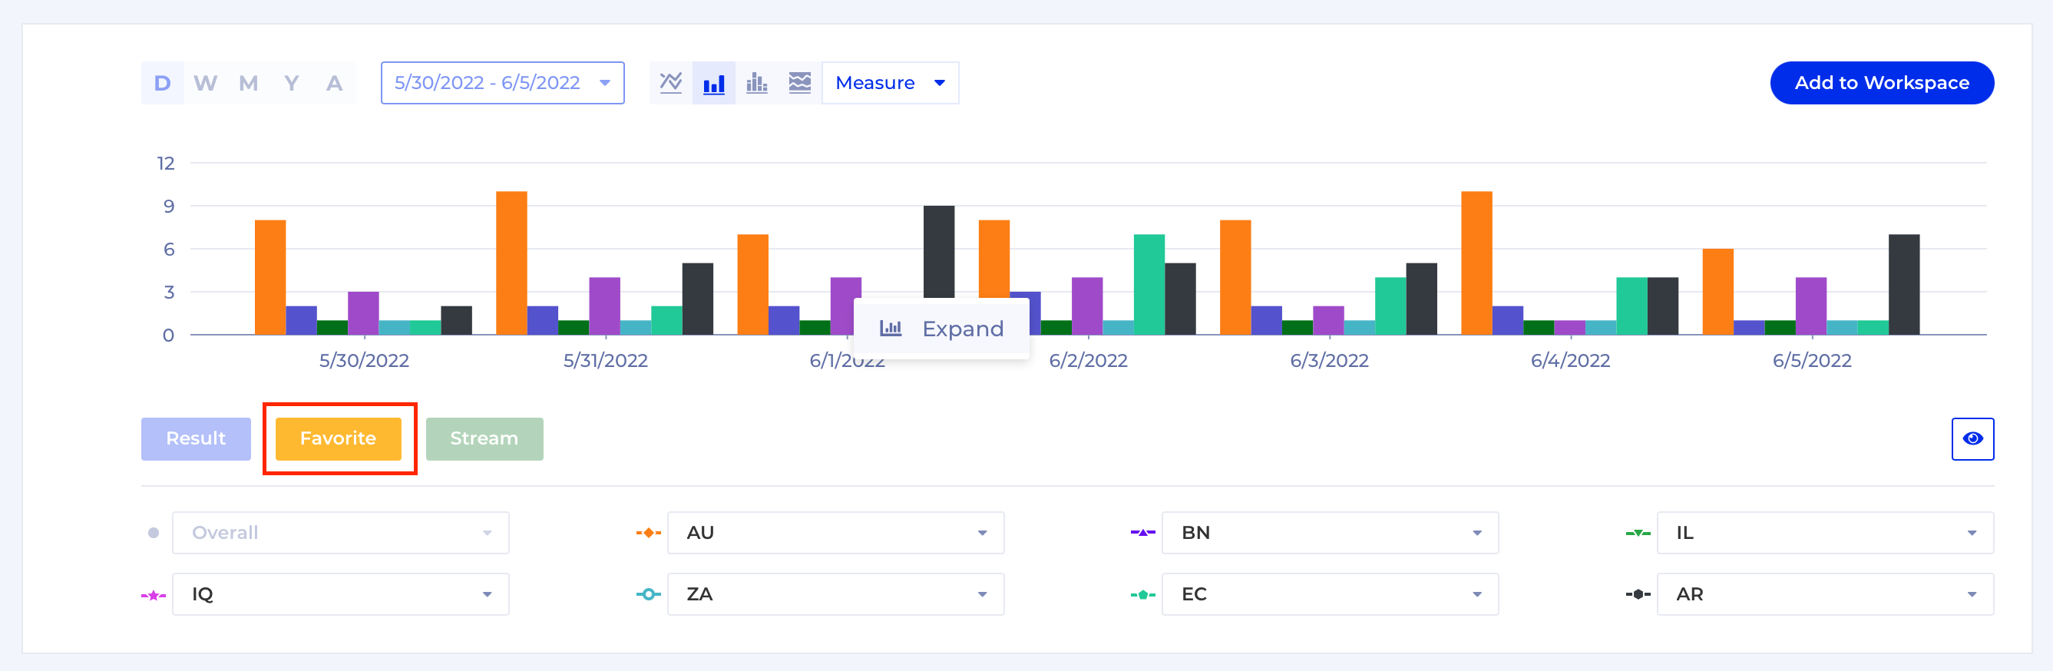Image resolution: width=2053 pixels, height=671 pixels.
Task: Select monthly granularity M
Action: click(x=249, y=83)
